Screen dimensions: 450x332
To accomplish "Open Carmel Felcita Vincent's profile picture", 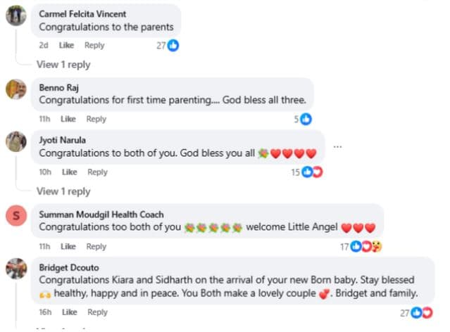I will point(16,15).
